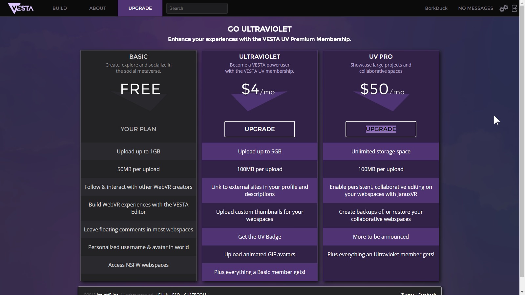Click the VESTA logo
The height and width of the screenshot is (295, 525).
[x=21, y=8]
